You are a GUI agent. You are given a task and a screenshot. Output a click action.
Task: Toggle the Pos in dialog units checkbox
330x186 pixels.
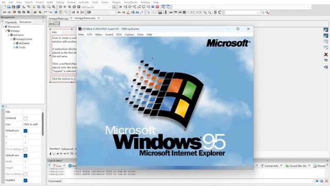pyautogui.click(x=25, y=149)
